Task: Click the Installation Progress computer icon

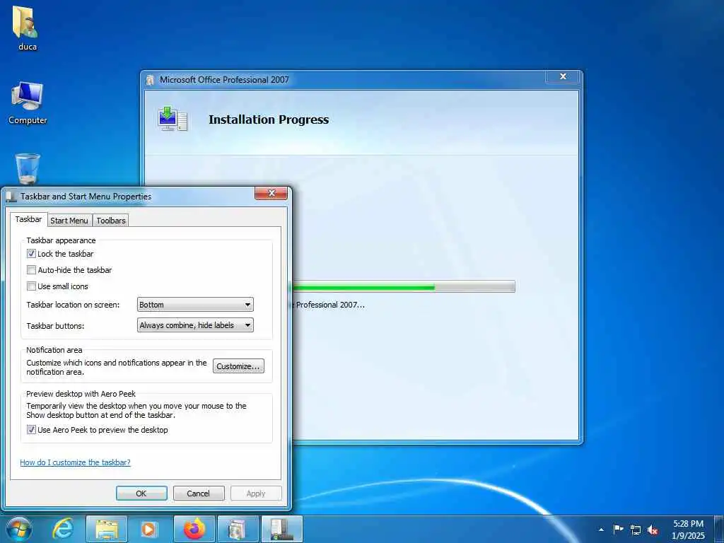Action: tap(173, 119)
